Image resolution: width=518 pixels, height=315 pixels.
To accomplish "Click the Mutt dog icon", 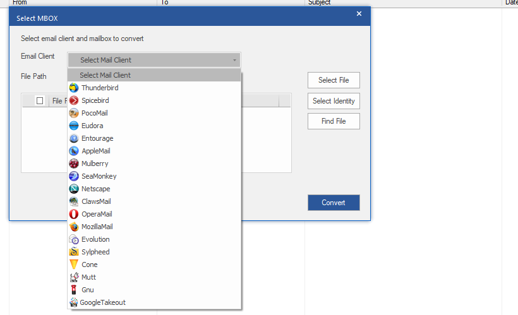I will (74, 277).
